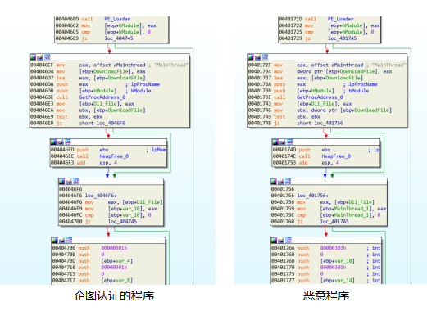The width and height of the screenshot is (427, 311).
Task: Click pencil edit icon on left 004046ED block
Action: [x=61, y=142]
